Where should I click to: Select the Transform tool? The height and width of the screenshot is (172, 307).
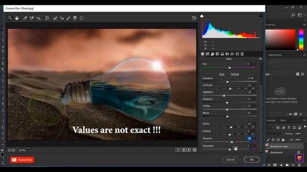47,18
